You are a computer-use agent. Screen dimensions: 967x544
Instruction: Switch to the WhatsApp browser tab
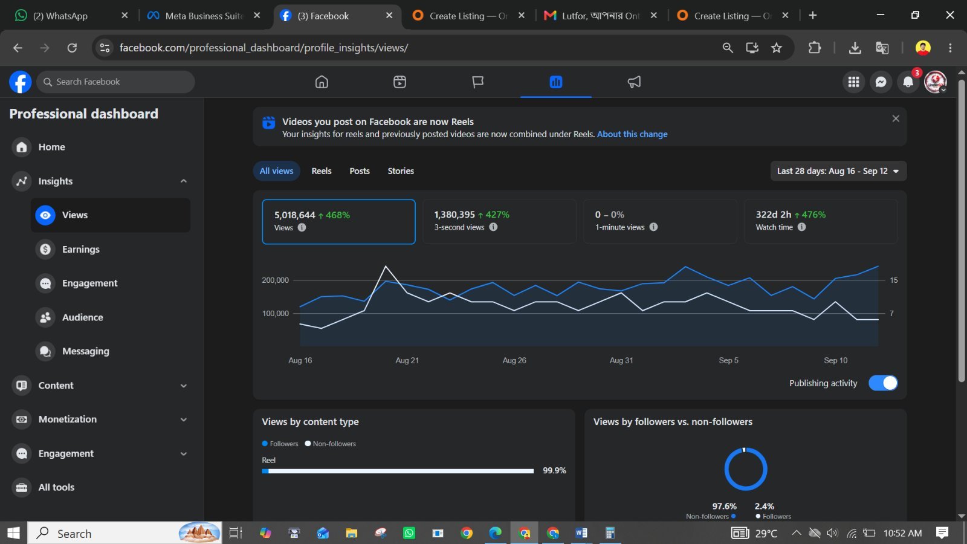coord(71,16)
